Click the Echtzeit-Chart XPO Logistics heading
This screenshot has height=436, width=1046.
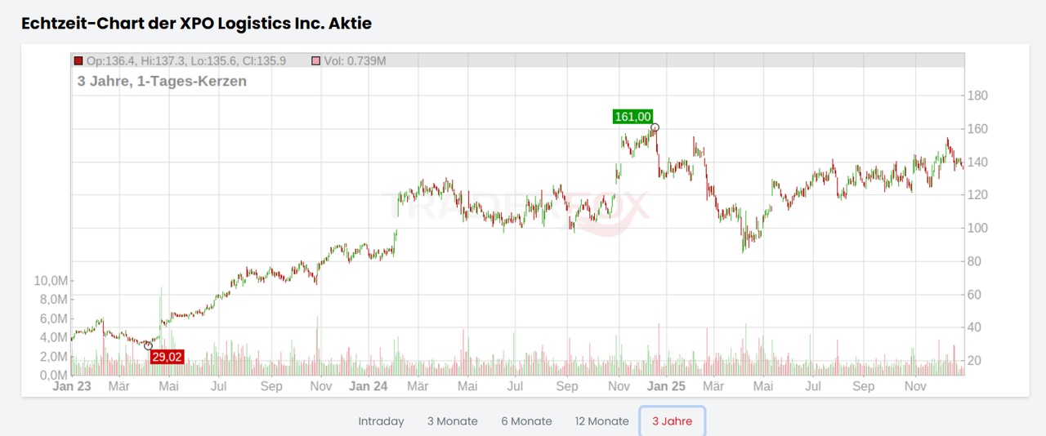pyautogui.click(x=196, y=23)
